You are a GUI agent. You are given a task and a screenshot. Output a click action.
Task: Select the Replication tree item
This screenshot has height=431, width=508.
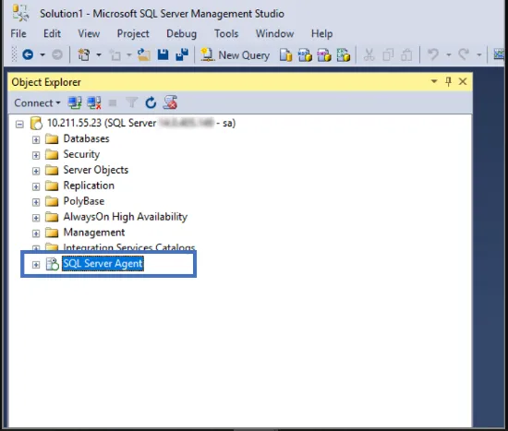pyautogui.click(x=89, y=186)
